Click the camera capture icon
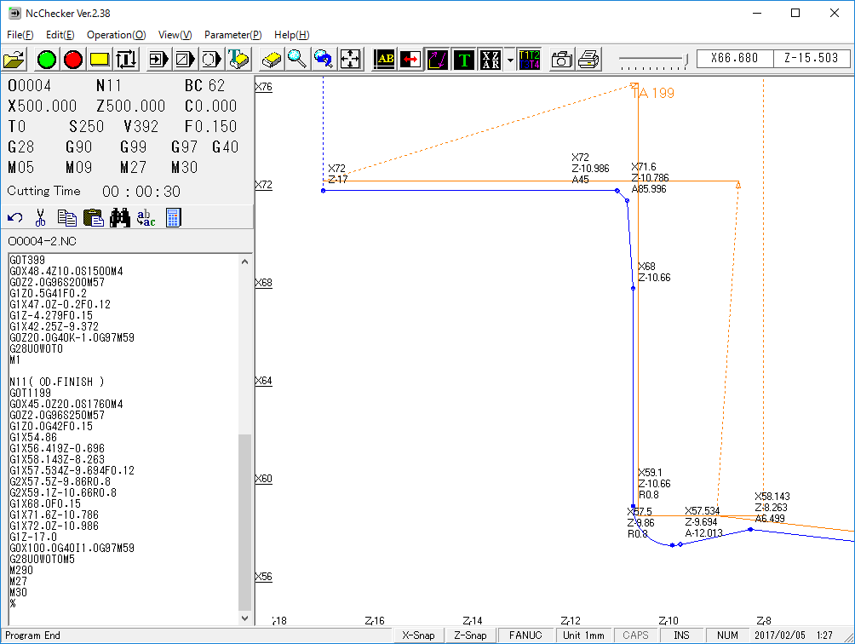855x644 pixels. coord(562,59)
